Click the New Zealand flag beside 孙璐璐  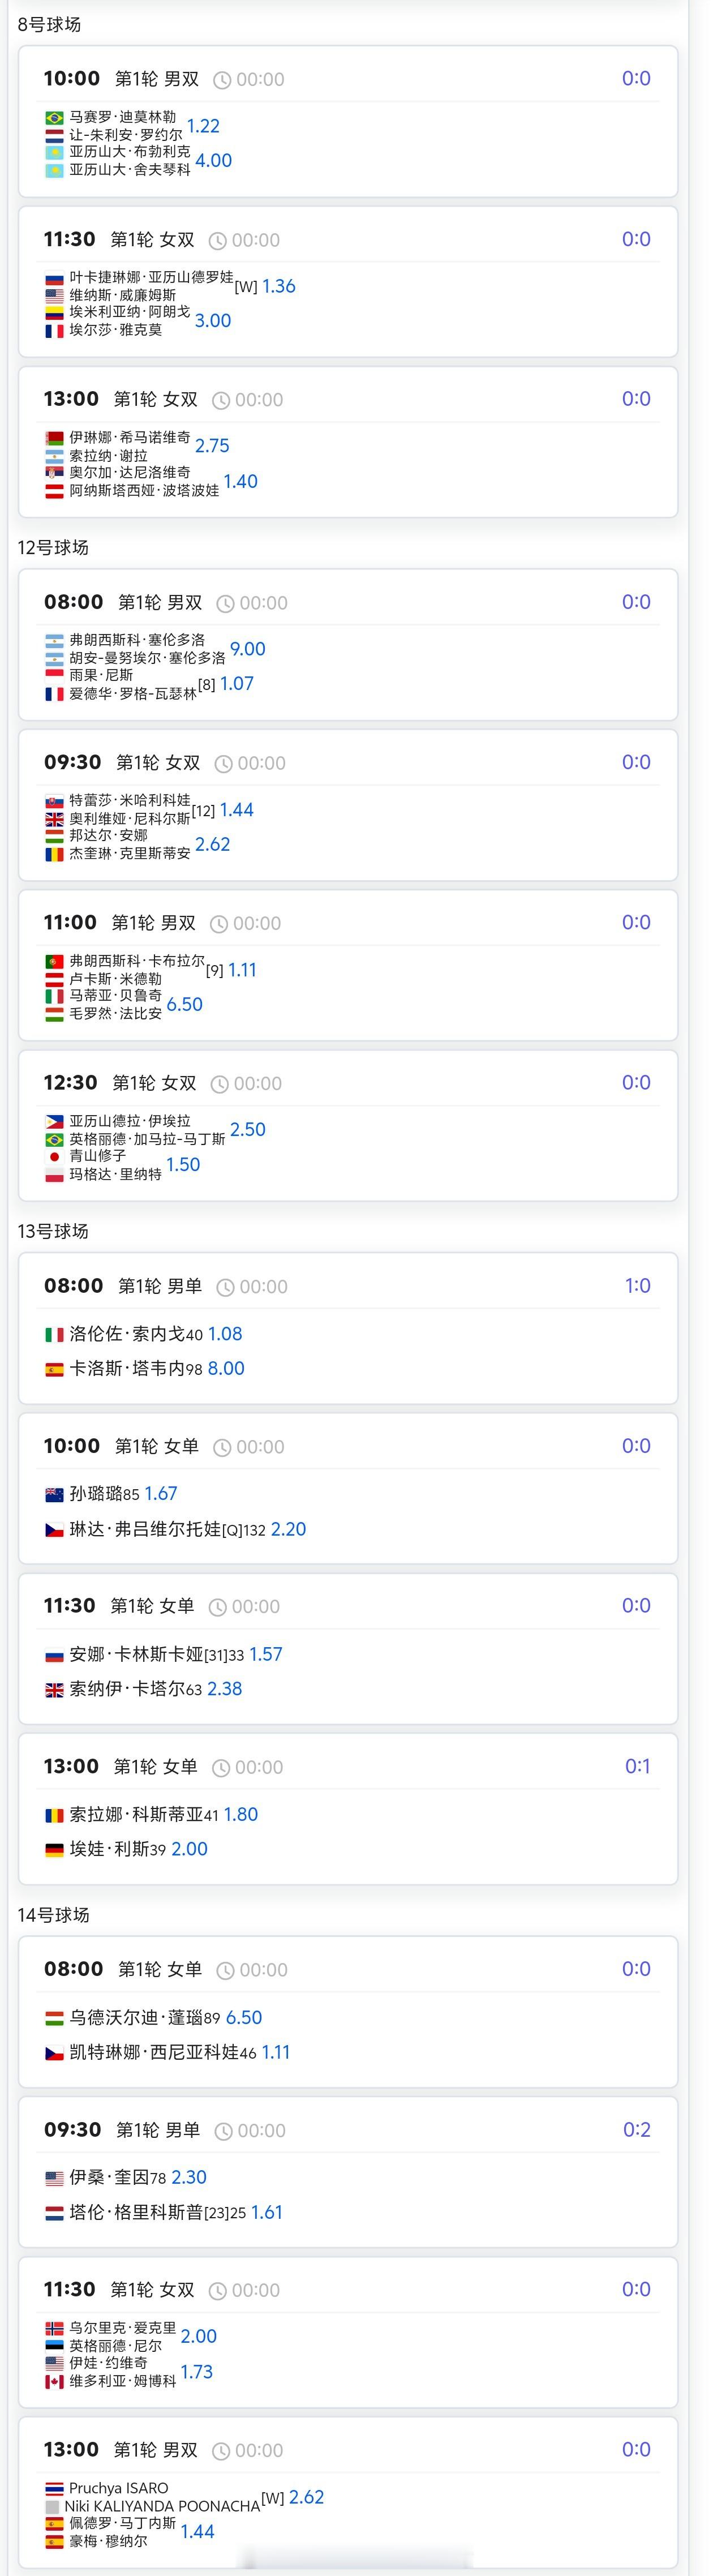point(55,1494)
